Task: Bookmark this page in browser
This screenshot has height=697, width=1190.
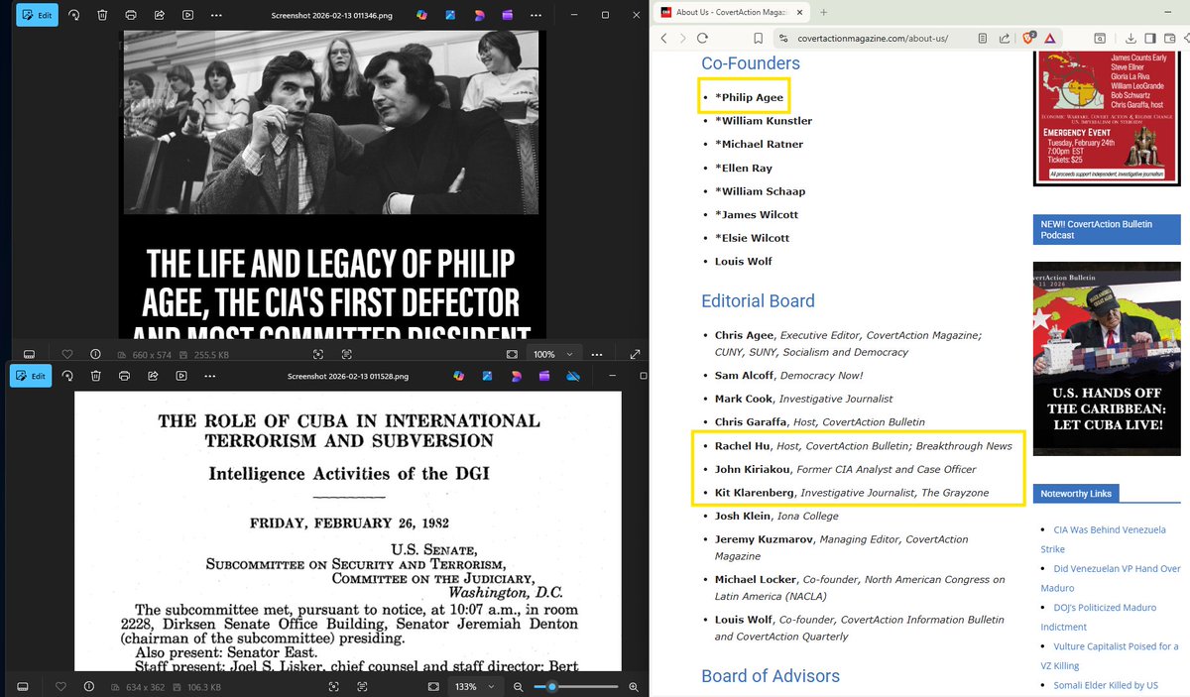Action: pyautogui.click(x=758, y=38)
